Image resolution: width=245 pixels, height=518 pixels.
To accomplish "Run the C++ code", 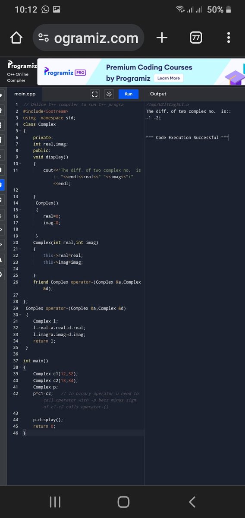I will pos(129,94).
